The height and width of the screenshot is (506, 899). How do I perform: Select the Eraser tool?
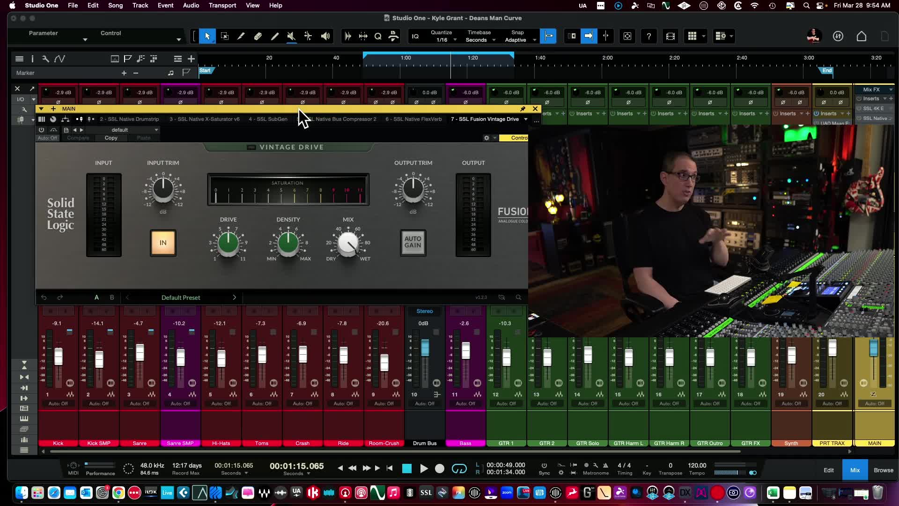[x=258, y=36]
